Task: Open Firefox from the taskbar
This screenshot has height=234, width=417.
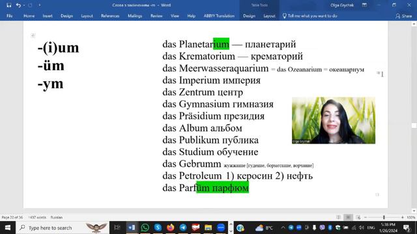Action: coord(171,227)
